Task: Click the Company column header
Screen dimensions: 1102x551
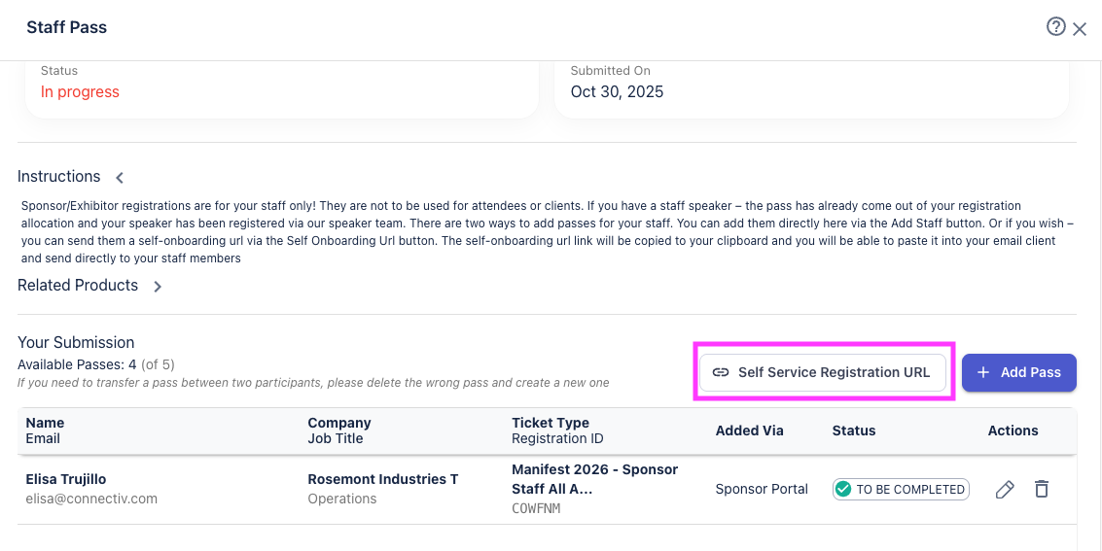Action: [339, 423]
